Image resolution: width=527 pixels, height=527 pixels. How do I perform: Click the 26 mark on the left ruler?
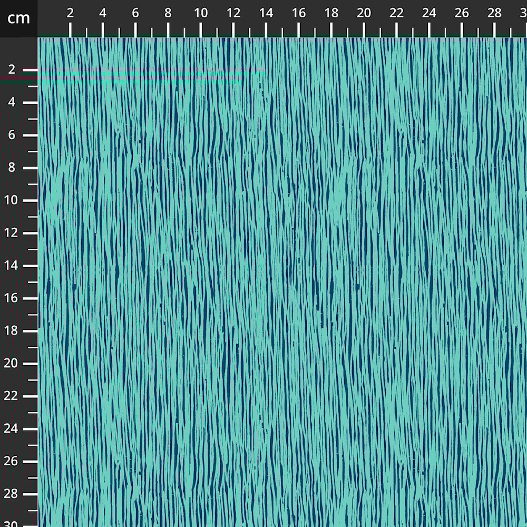coord(12,462)
